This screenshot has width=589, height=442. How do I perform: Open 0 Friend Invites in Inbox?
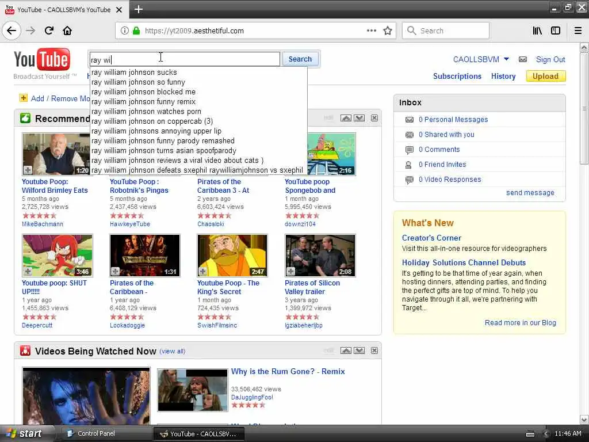442,164
